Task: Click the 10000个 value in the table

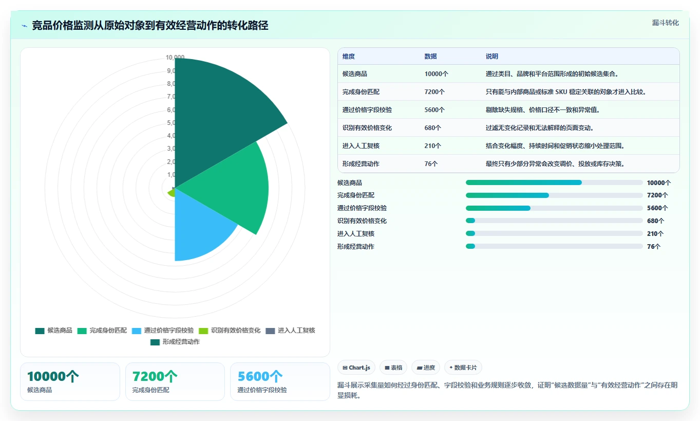Action: coord(437,74)
